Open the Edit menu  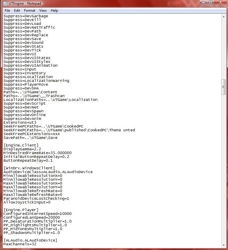(17, 11)
